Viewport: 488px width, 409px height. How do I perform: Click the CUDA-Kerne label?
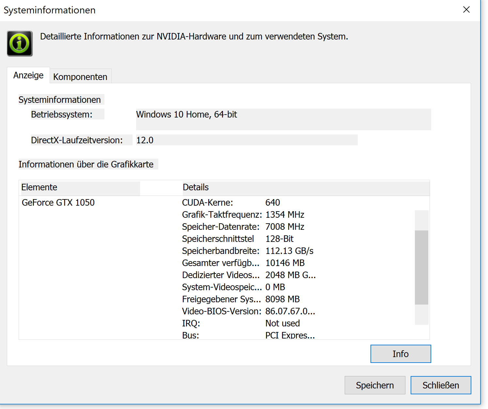tap(208, 203)
